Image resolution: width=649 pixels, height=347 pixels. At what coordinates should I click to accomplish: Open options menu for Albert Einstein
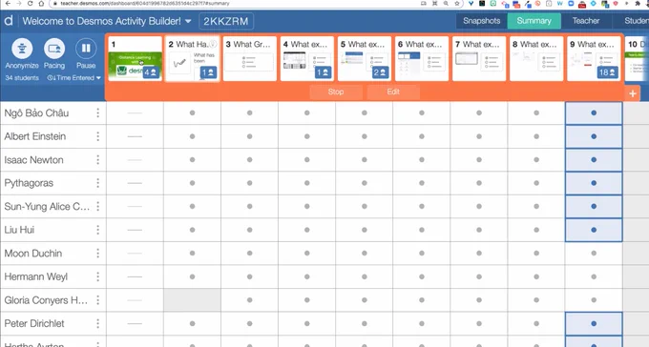point(98,136)
